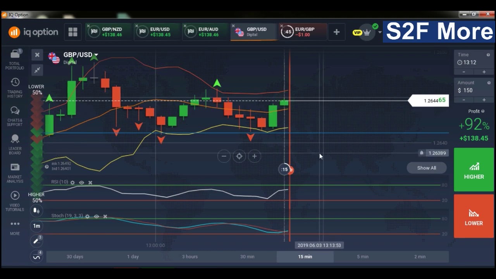The width and height of the screenshot is (496, 279).
Task: Click the Show All button
Action: [427, 168]
